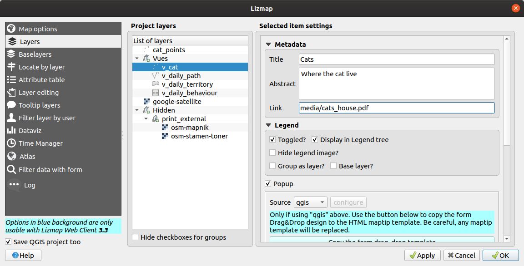The image size is (524, 266).
Task: Switch to Dataviz panel
Action: pyautogui.click(x=63, y=130)
